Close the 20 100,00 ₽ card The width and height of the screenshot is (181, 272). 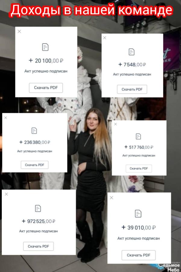coord(19,31)
